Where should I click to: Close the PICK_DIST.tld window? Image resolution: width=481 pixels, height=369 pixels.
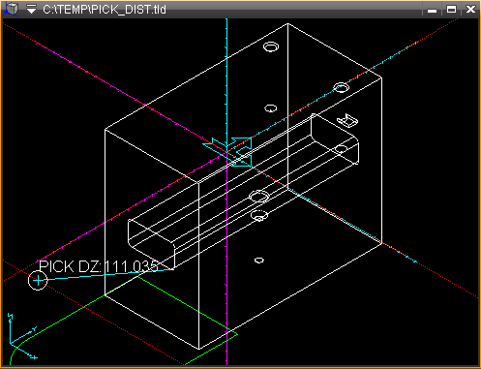point(471,10)
